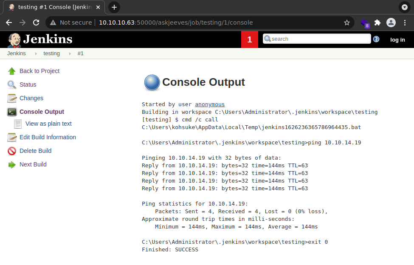The image size is (414, 265).
Task: Follow the anonymous user link
Action: tap(210, 104)
